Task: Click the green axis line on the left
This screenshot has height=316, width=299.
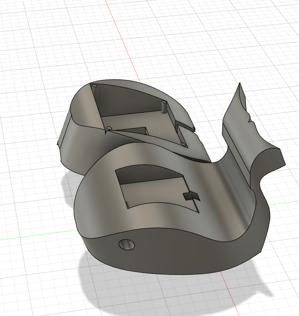Action: click(x=28, y=237)
